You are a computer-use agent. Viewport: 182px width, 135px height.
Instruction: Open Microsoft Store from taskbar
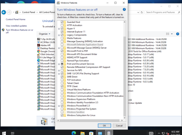click(91, 133)
